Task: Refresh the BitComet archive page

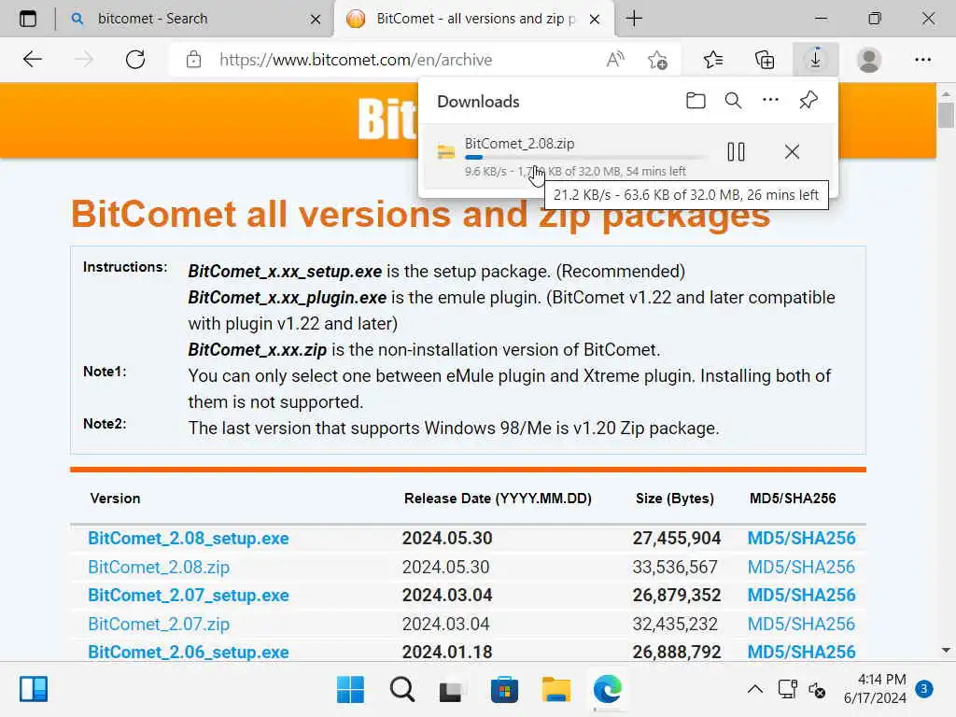Action: pyautogui.click(x=134, y=60)
